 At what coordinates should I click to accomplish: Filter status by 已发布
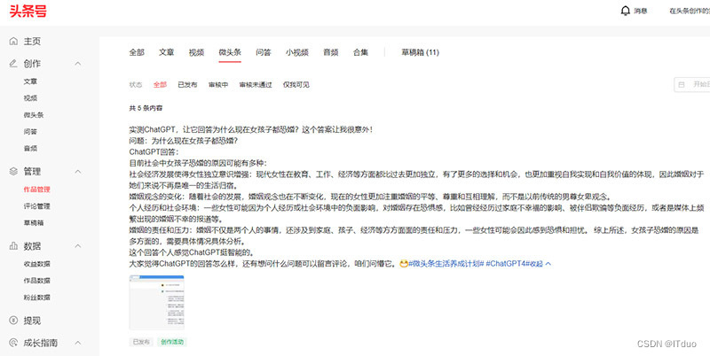click(187, 84)
